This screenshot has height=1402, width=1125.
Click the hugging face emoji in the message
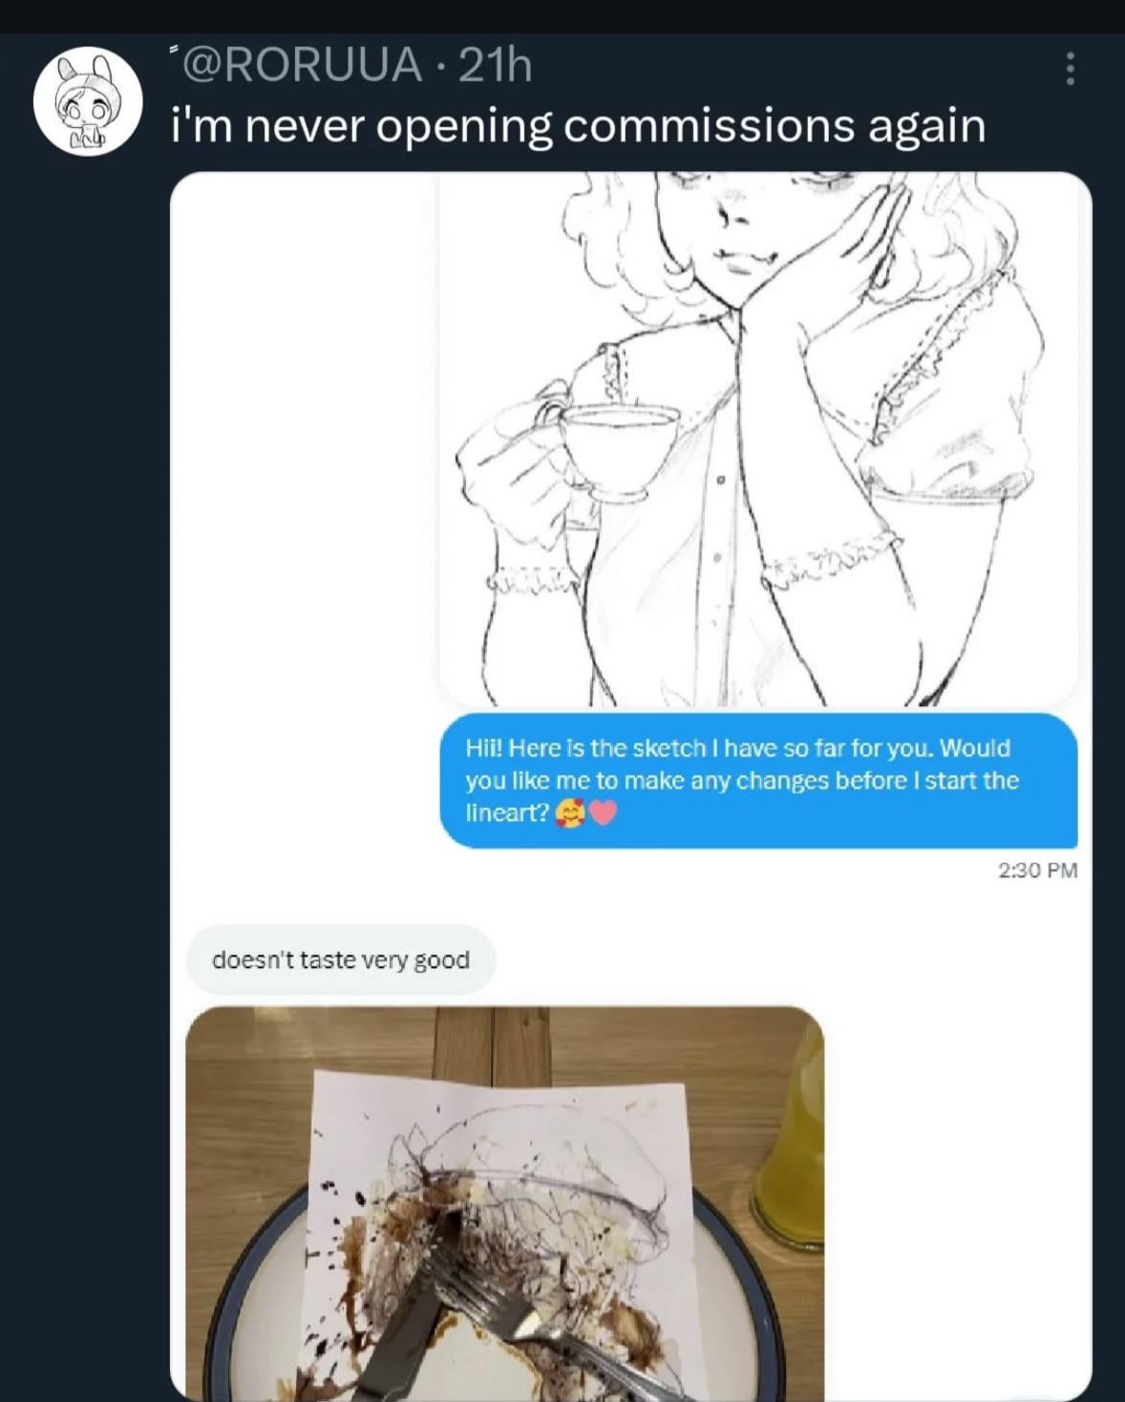[x=569, y=813]
